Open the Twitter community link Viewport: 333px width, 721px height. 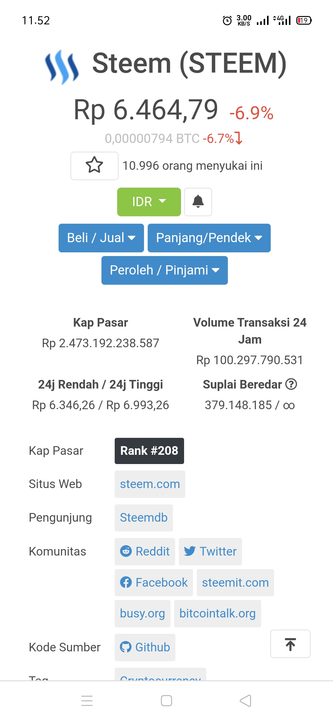pos(210,552)
